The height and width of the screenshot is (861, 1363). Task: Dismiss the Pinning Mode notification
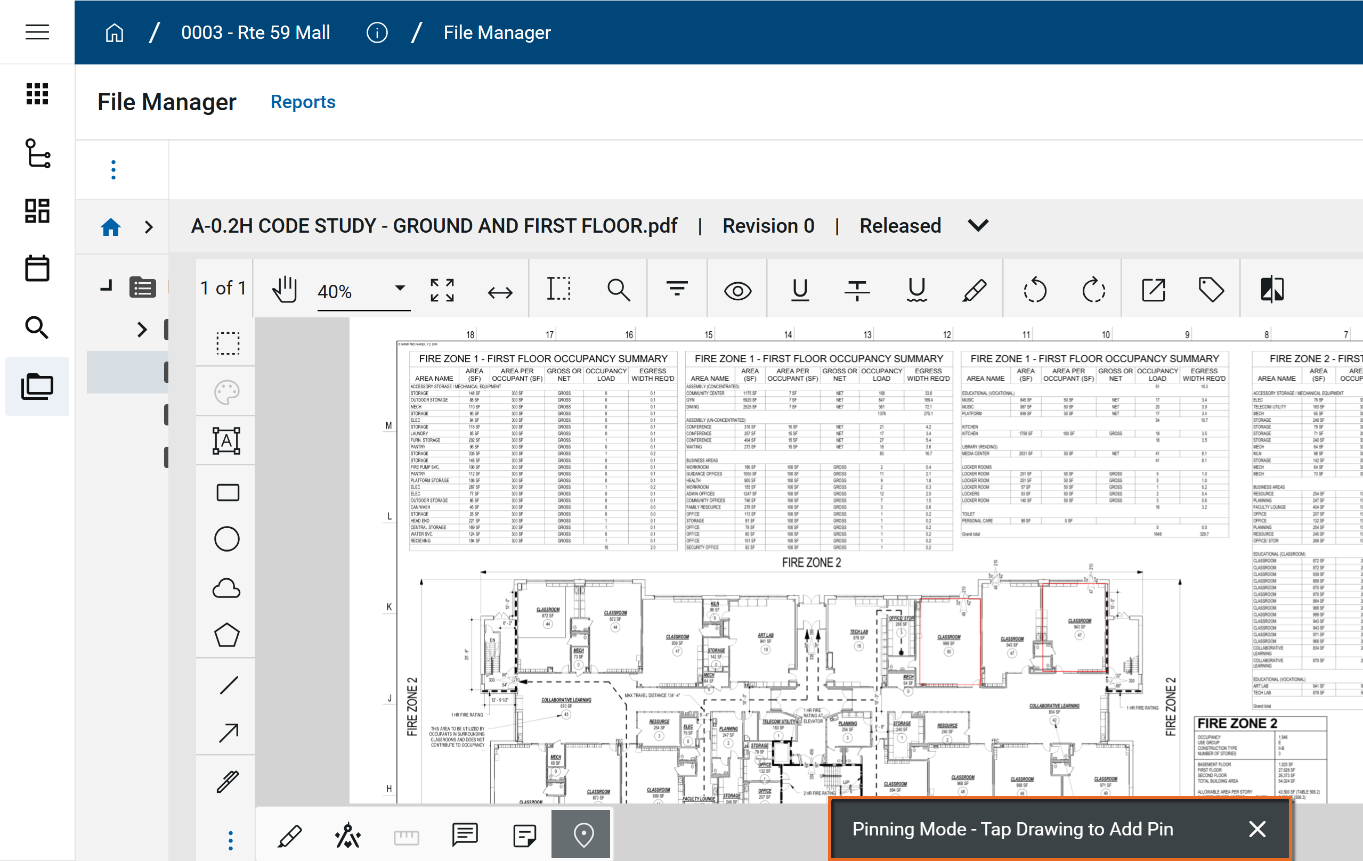(1257, 829)
